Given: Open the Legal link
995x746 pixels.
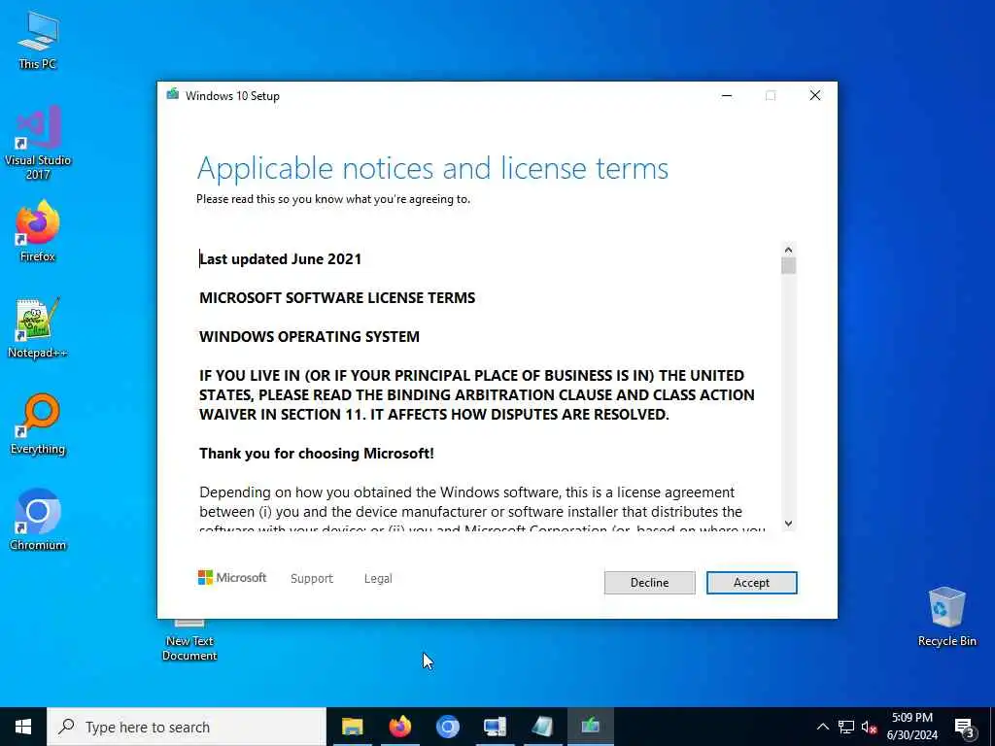Looking at the screenshot, I should coord(378,579).
